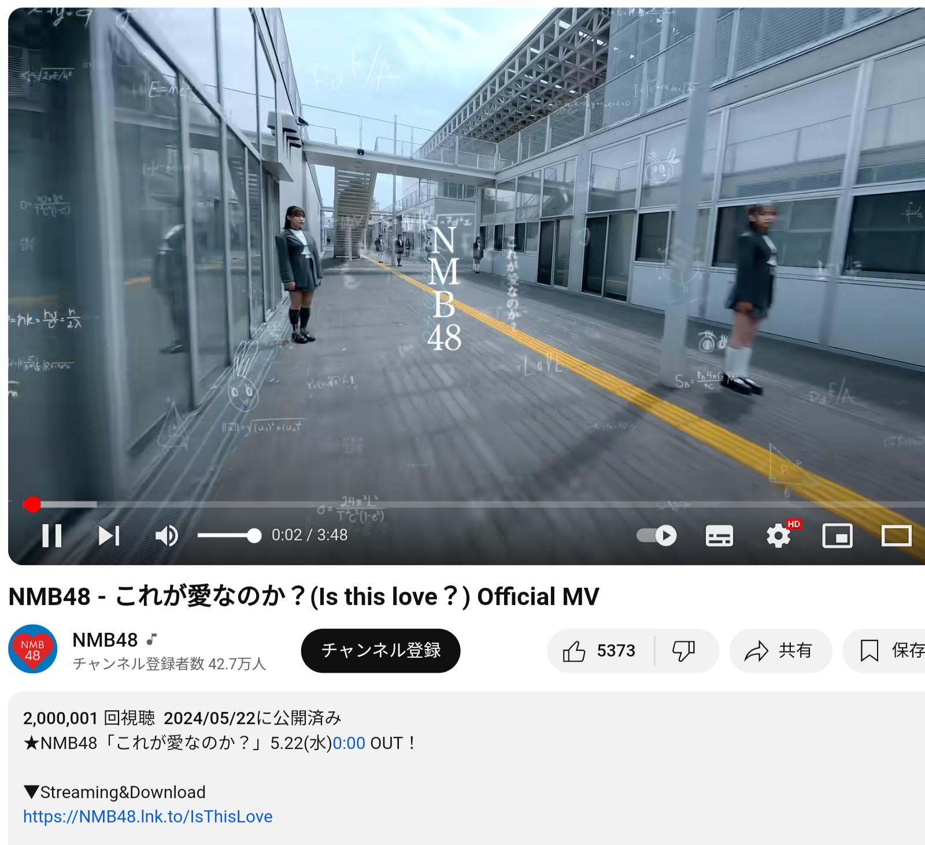This screenshot has width=925, height=845.
Task: Like the video with thumbs up
Action: (600, 651)
